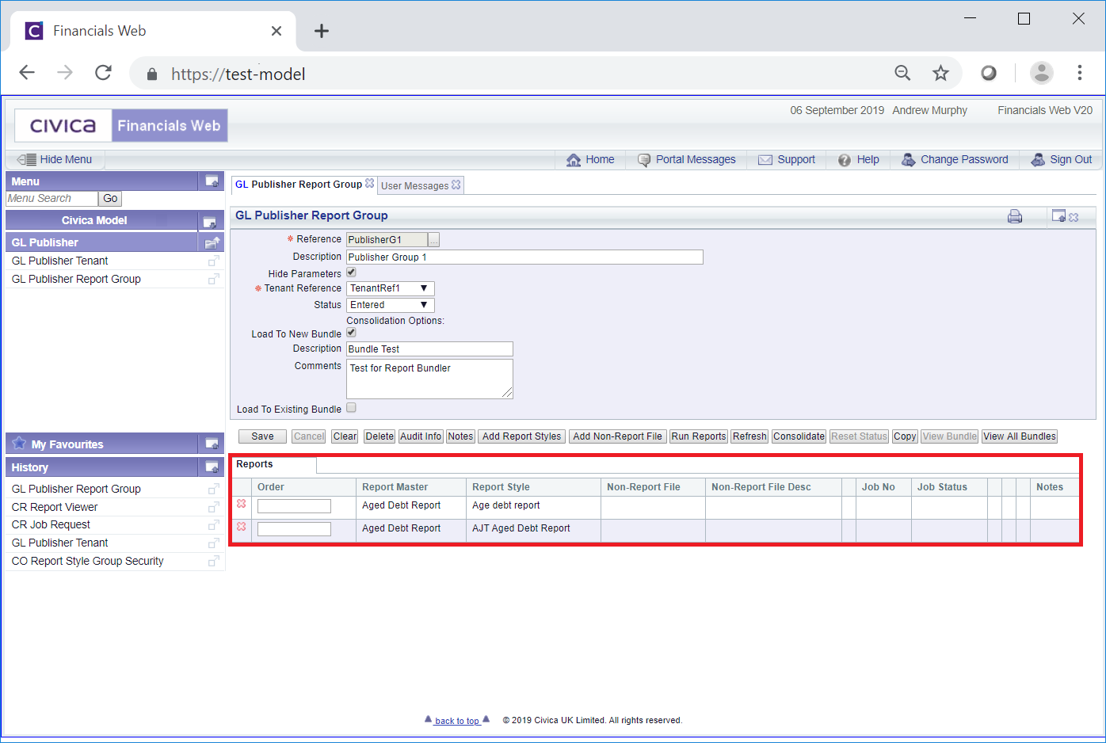The height and width of the screenshot is (743, 1106).
Task: Open Status dropdown
Action: [x=391, y=305]
